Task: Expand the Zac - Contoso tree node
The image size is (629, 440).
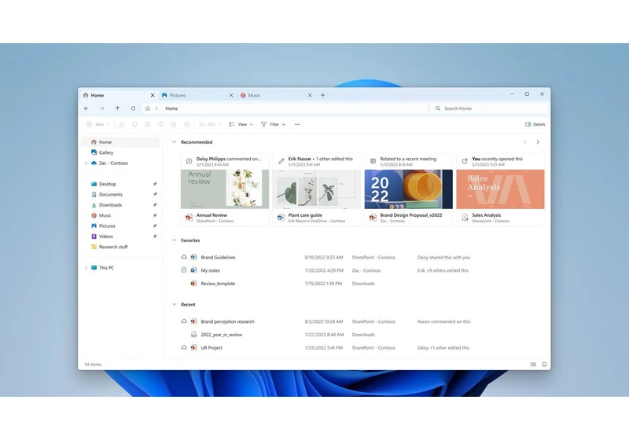Action: 86,163
